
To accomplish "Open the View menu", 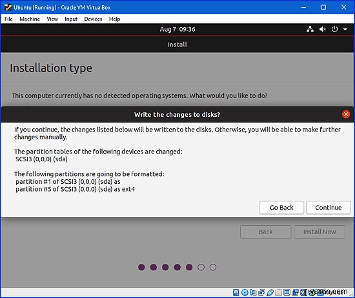I will 52,19.
